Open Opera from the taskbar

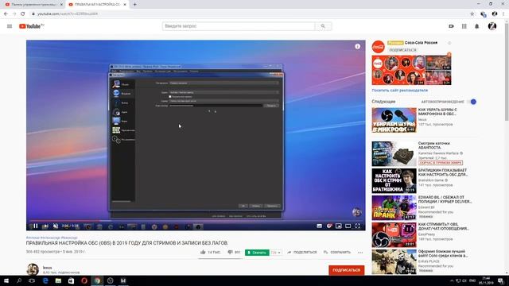(84, 280)
